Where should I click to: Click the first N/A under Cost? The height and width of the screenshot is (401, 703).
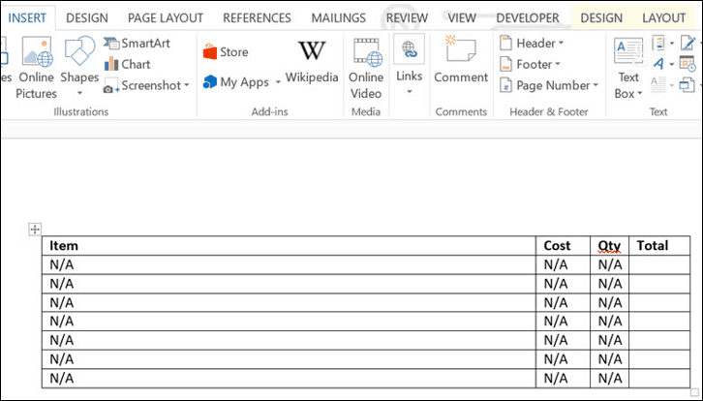[x=556, y=264]
